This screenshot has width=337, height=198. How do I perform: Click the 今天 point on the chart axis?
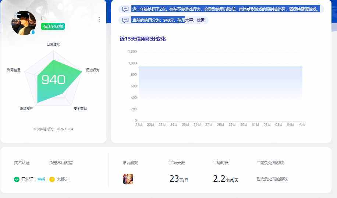[302, 124]
